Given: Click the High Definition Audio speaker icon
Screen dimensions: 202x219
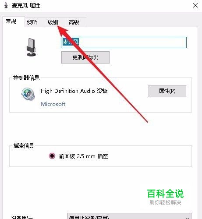Looking at the screenshot, I should pos(28,94).
